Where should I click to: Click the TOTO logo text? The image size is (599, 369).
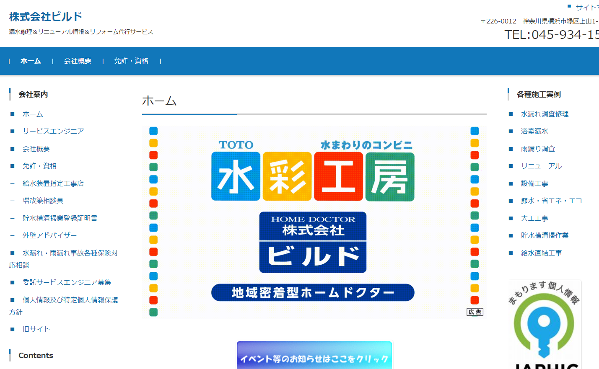click(x=236, y=145)
